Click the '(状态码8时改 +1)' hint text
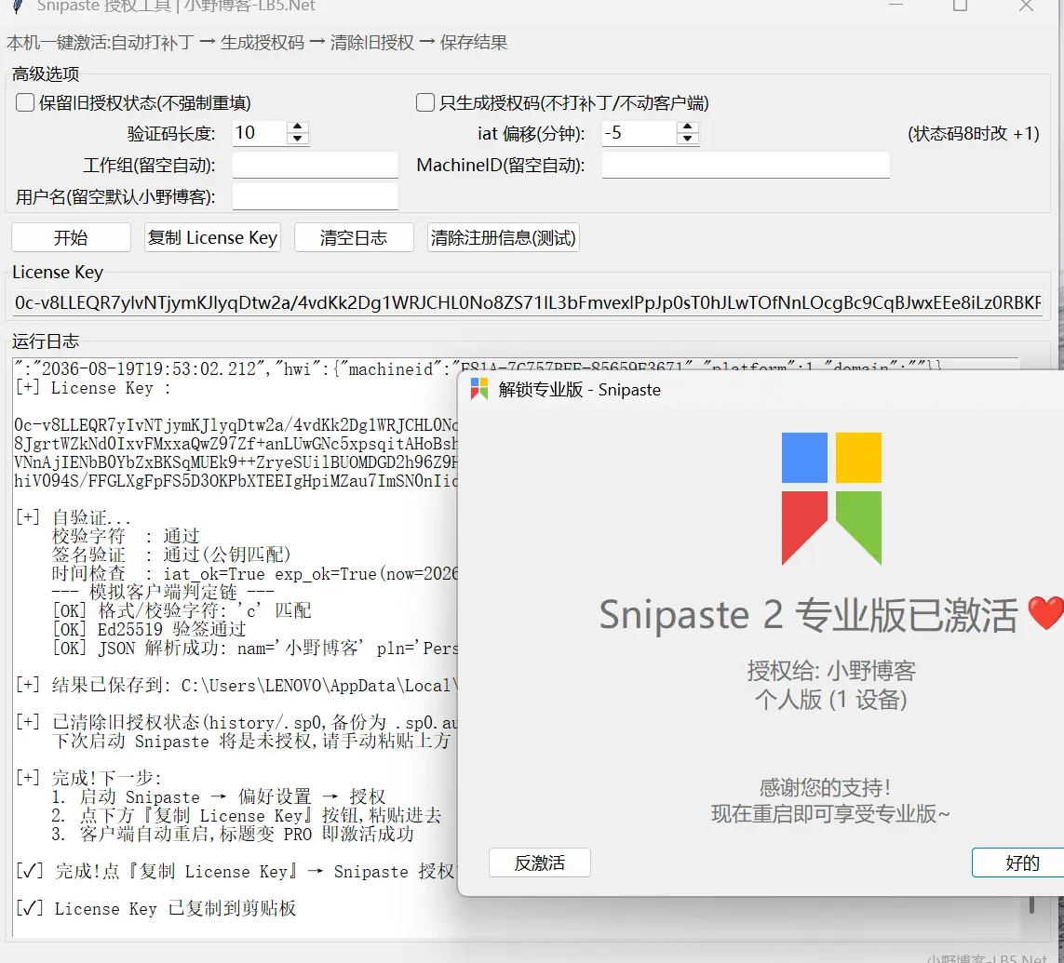This screenshot has height=963, width=1064. pos(973,134)
